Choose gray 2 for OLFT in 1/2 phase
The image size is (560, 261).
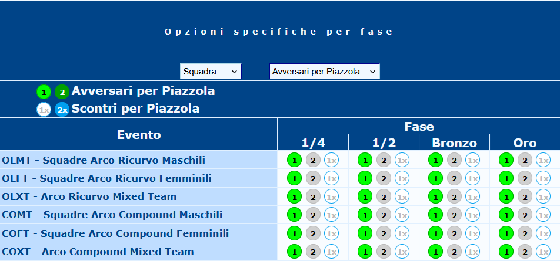pos(384,178)
